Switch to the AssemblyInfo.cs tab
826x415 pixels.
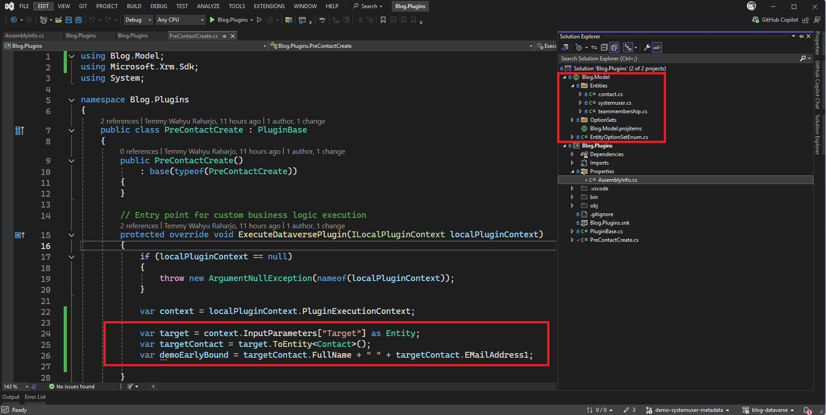[x=24, y=36]
